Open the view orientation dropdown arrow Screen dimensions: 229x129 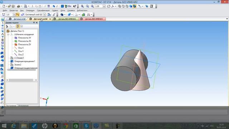pyautogui.click(x=116, y=6)
